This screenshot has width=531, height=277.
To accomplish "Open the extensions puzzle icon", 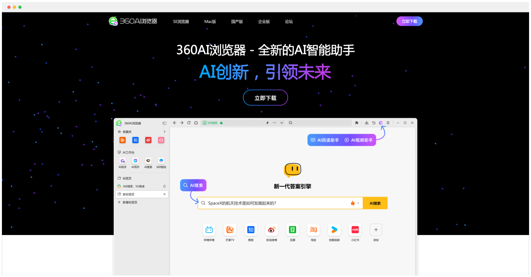I will click(x=357, y=123).
